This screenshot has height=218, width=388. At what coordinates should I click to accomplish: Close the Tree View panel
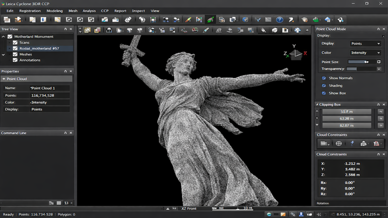[x=71, y=29]
